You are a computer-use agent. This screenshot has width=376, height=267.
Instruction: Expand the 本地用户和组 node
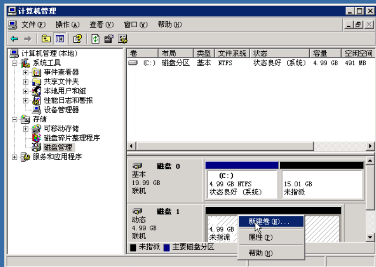pos(26,91)
